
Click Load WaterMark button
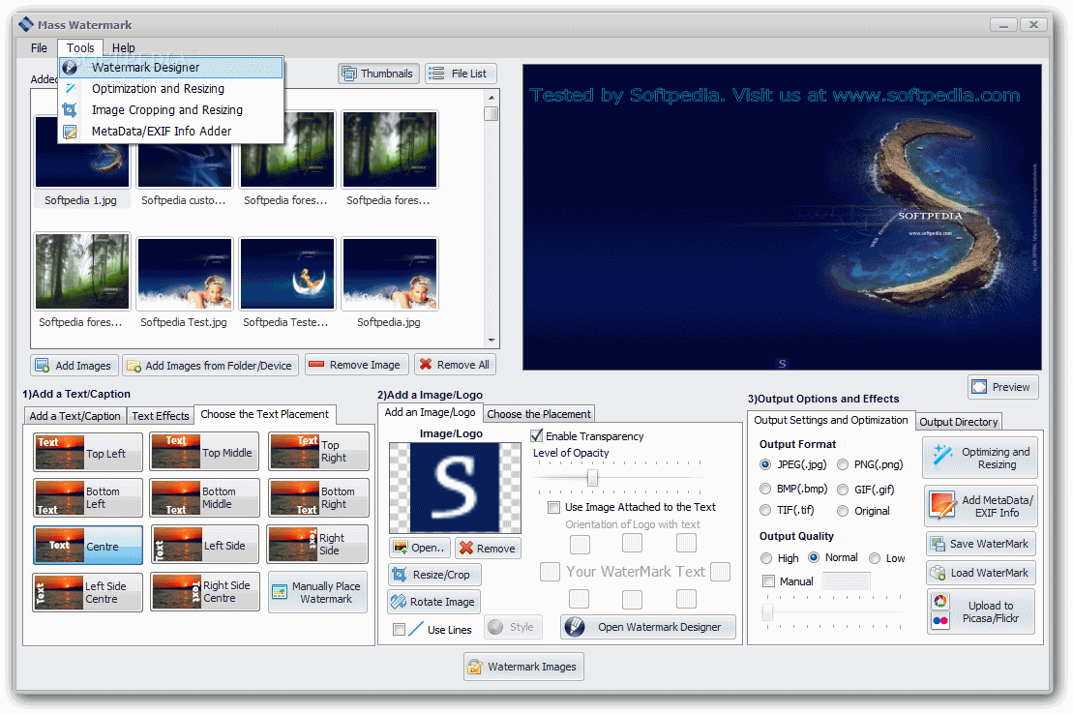pyautogui.click(x=981, y=573)
